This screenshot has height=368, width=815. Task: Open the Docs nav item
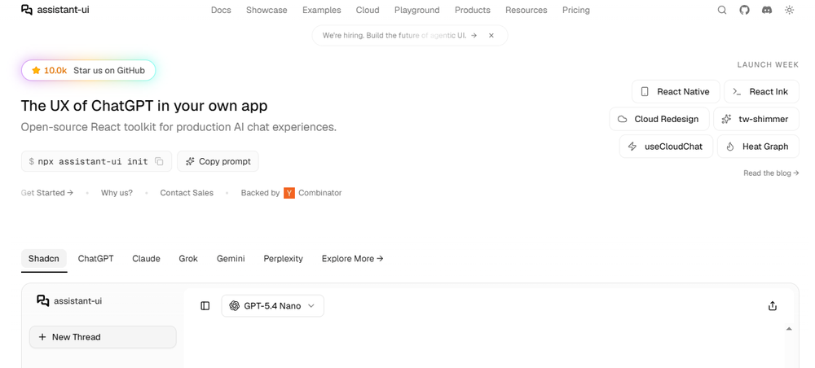pos(221,10)
